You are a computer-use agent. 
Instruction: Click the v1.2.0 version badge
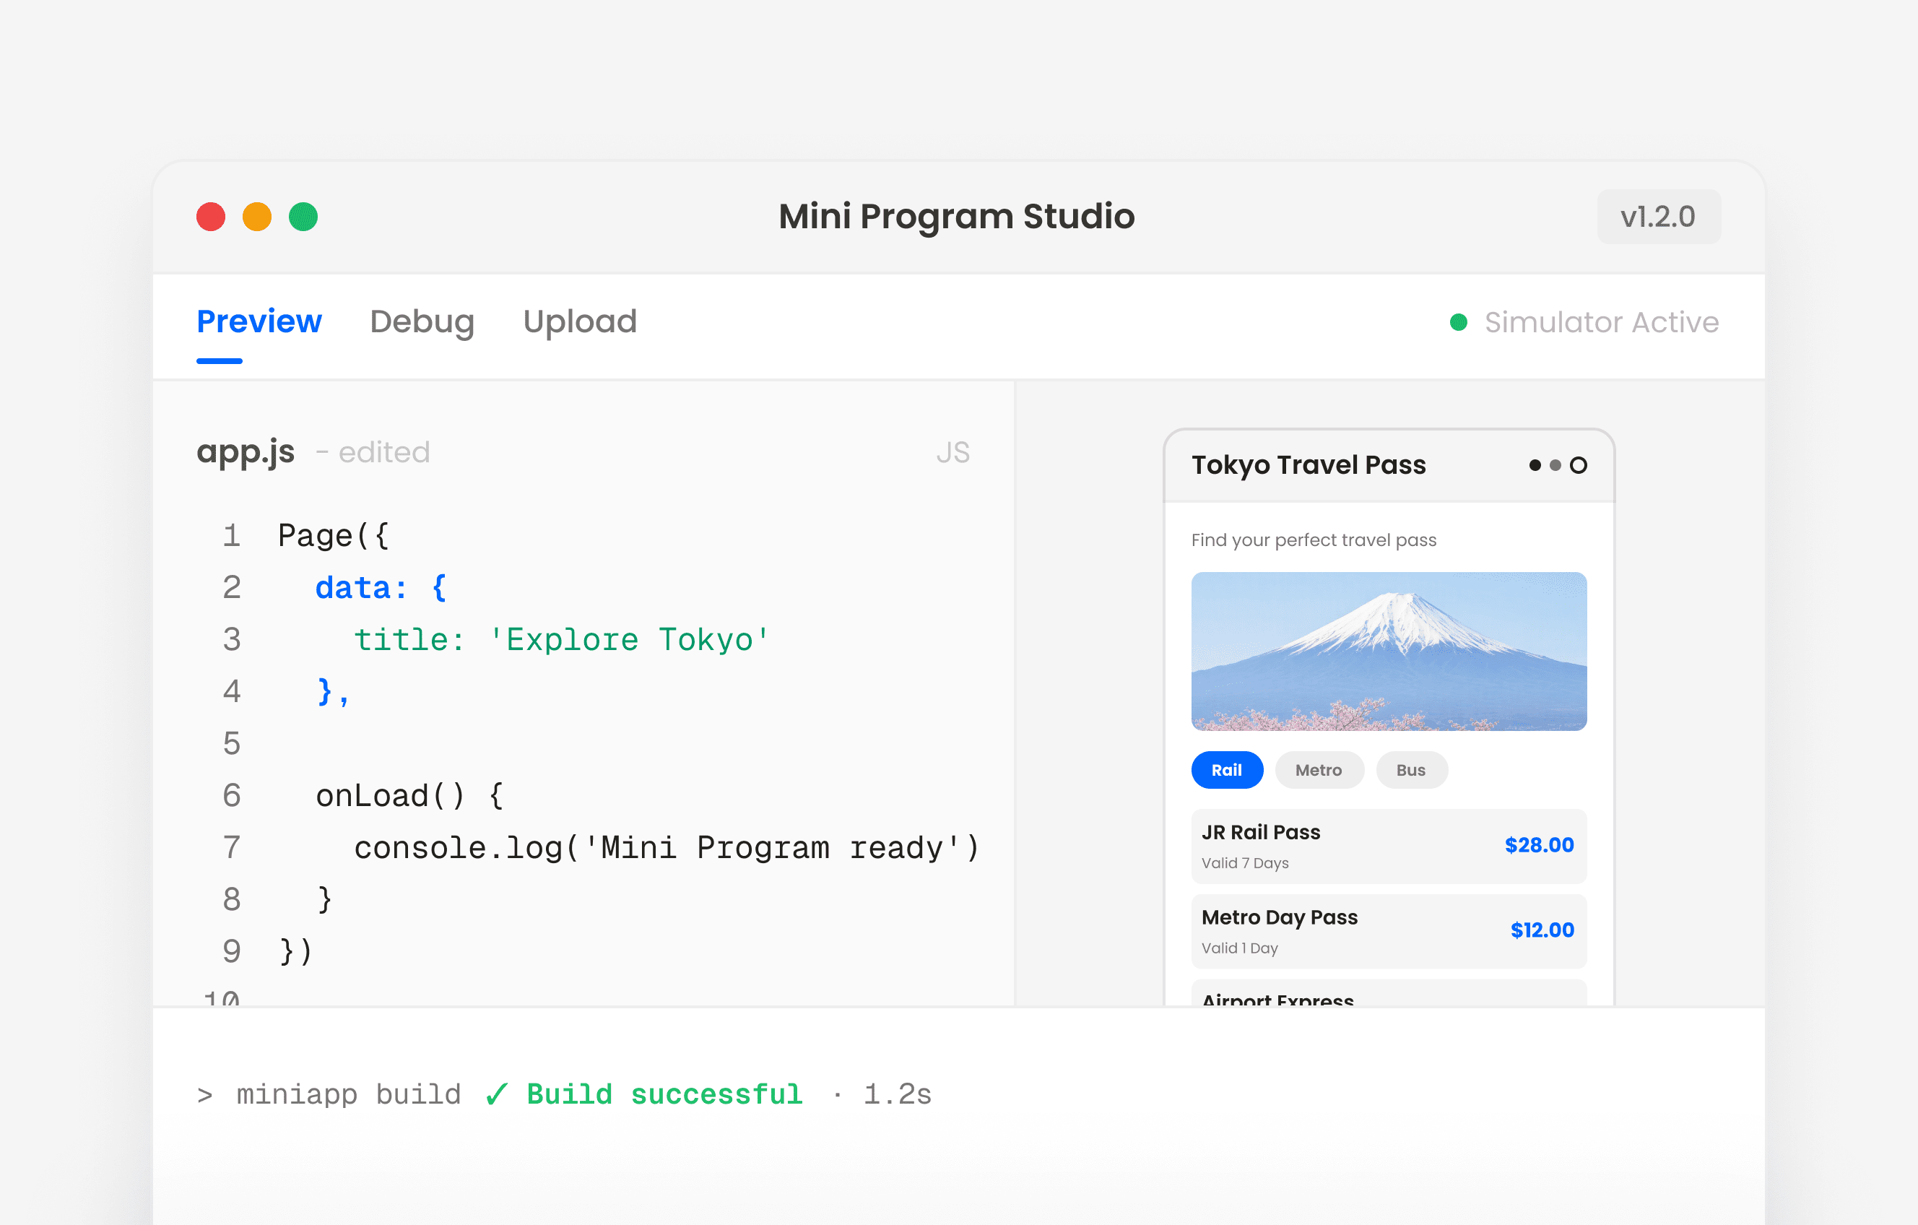1658,217
